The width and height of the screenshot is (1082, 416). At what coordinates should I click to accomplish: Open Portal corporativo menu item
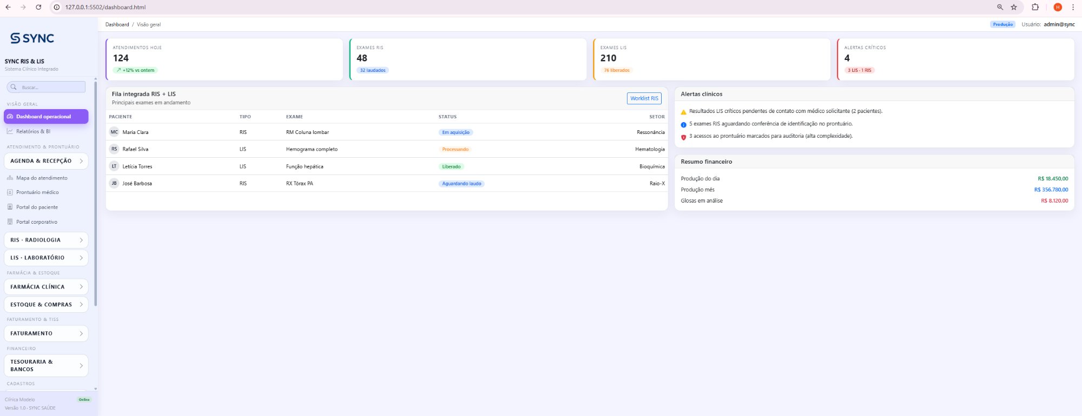coord(46,222)
